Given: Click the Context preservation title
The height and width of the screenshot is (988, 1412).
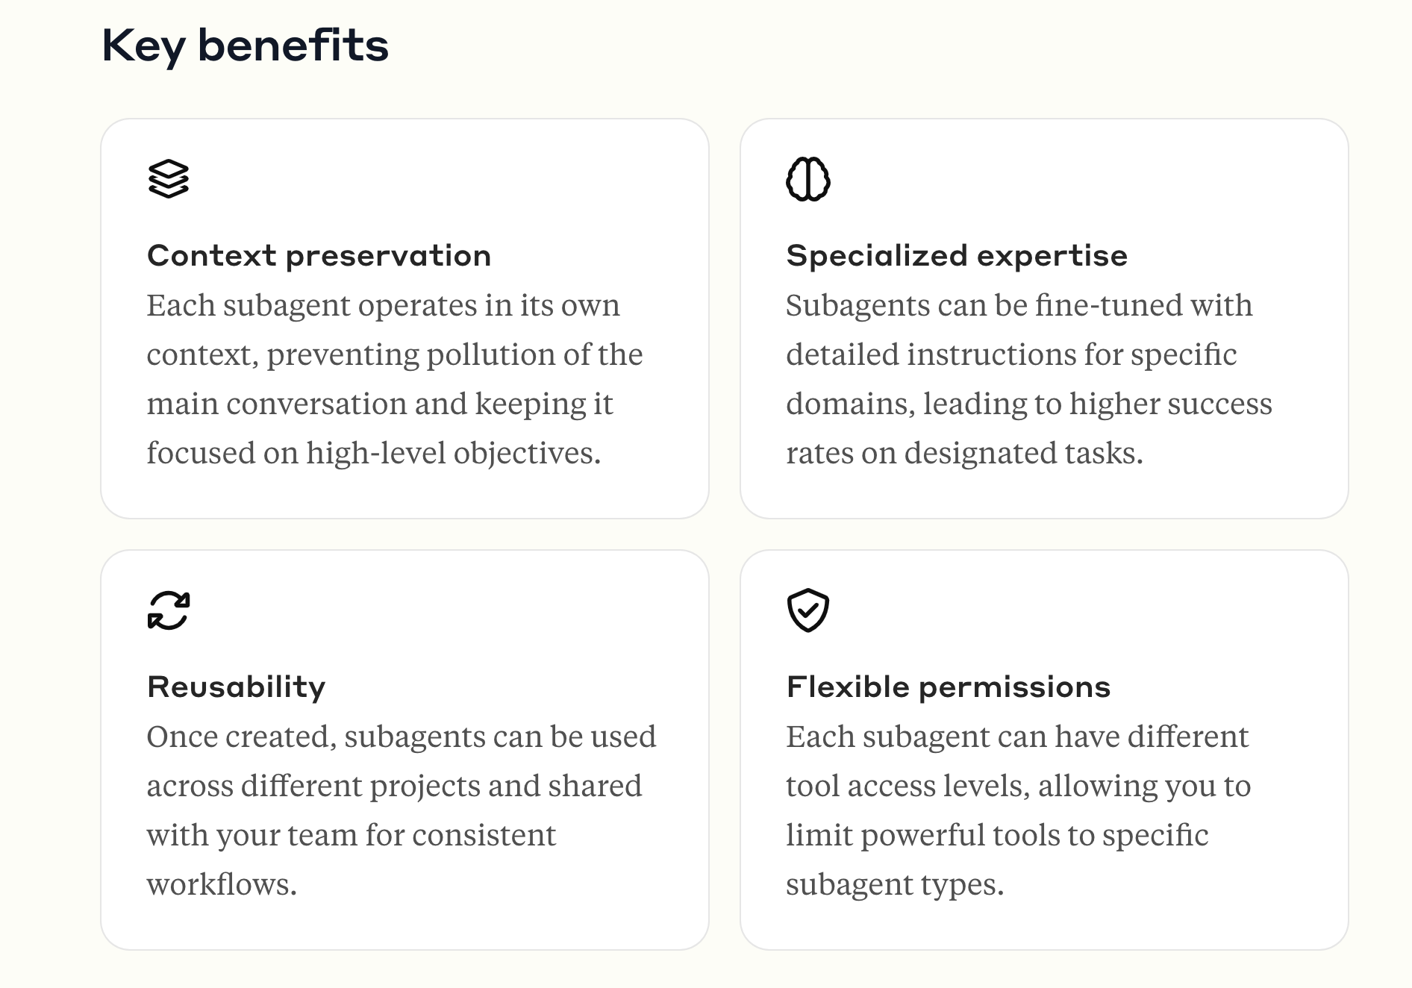Looking at the screenshot, I should point(319,256).
